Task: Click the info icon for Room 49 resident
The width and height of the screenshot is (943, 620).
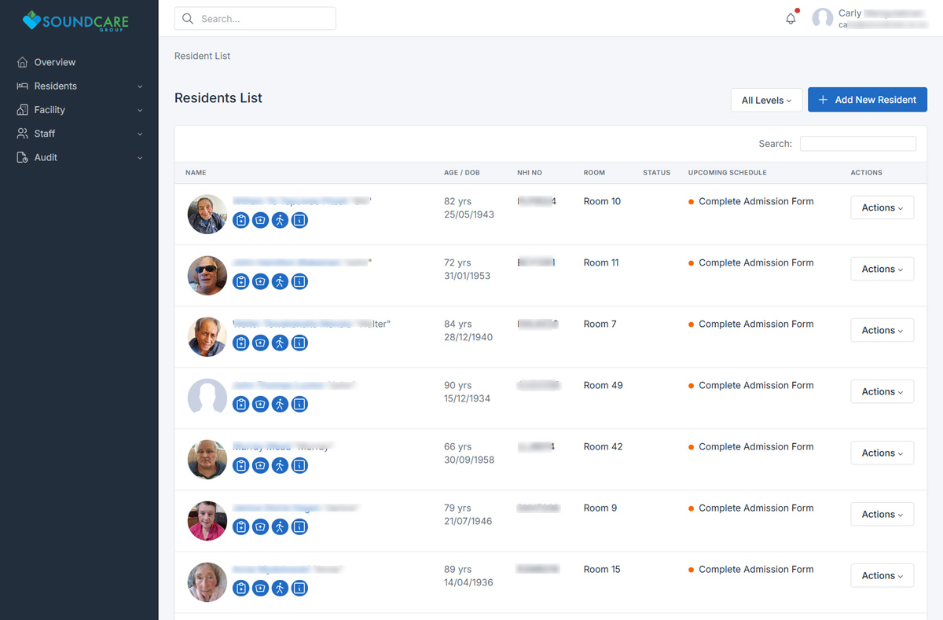Action: 299,405
